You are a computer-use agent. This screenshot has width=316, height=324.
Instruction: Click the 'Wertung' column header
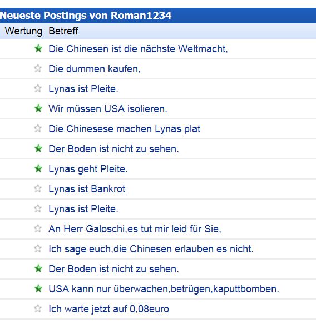pyautogui.click(x=23, y=32)
